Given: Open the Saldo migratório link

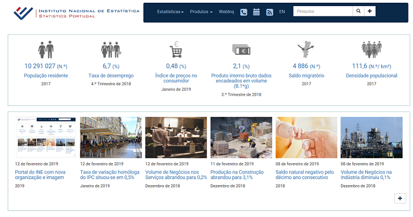Looking at the screenshot, I should [x=306, y=75].
